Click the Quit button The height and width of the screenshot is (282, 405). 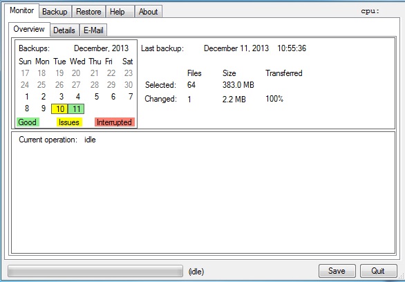point(378,271)
